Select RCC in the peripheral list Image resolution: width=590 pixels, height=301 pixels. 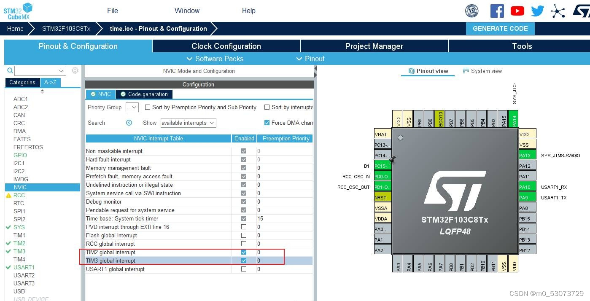pyautogui.click(x=19, y=195)
